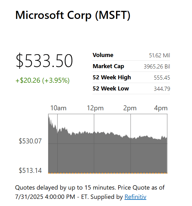Viewport: 192px width, 206px height.
Task: Click the 52 Week High label
Action: 112,77
